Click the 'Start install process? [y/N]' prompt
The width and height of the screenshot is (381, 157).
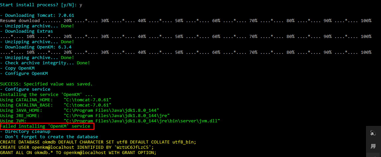tap(41, 5)
